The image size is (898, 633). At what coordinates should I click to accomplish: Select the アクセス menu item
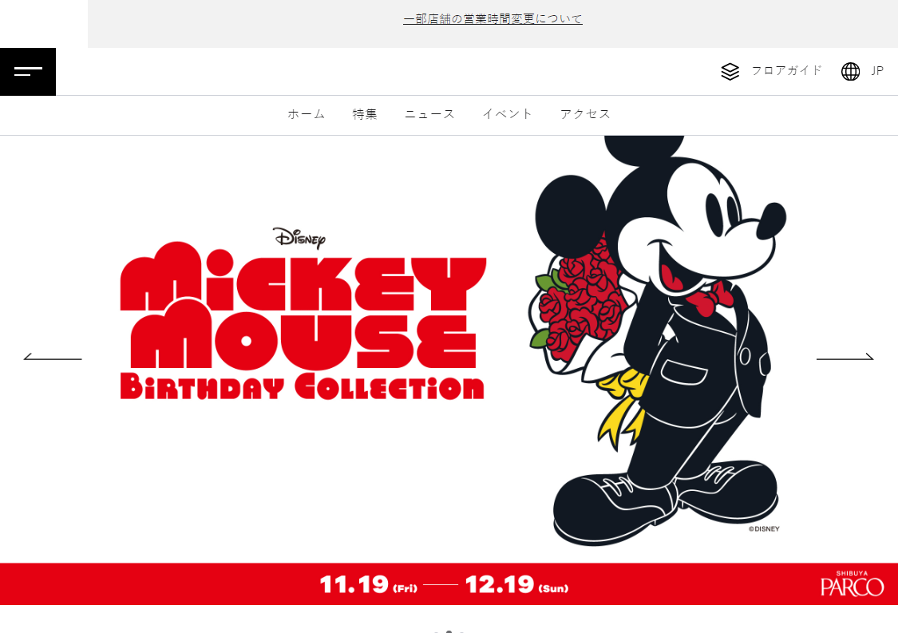(x=585, y=114)
